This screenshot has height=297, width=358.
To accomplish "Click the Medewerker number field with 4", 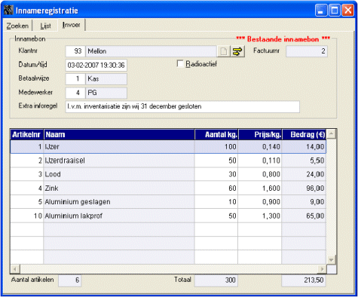I will click(x=75, y=93).
